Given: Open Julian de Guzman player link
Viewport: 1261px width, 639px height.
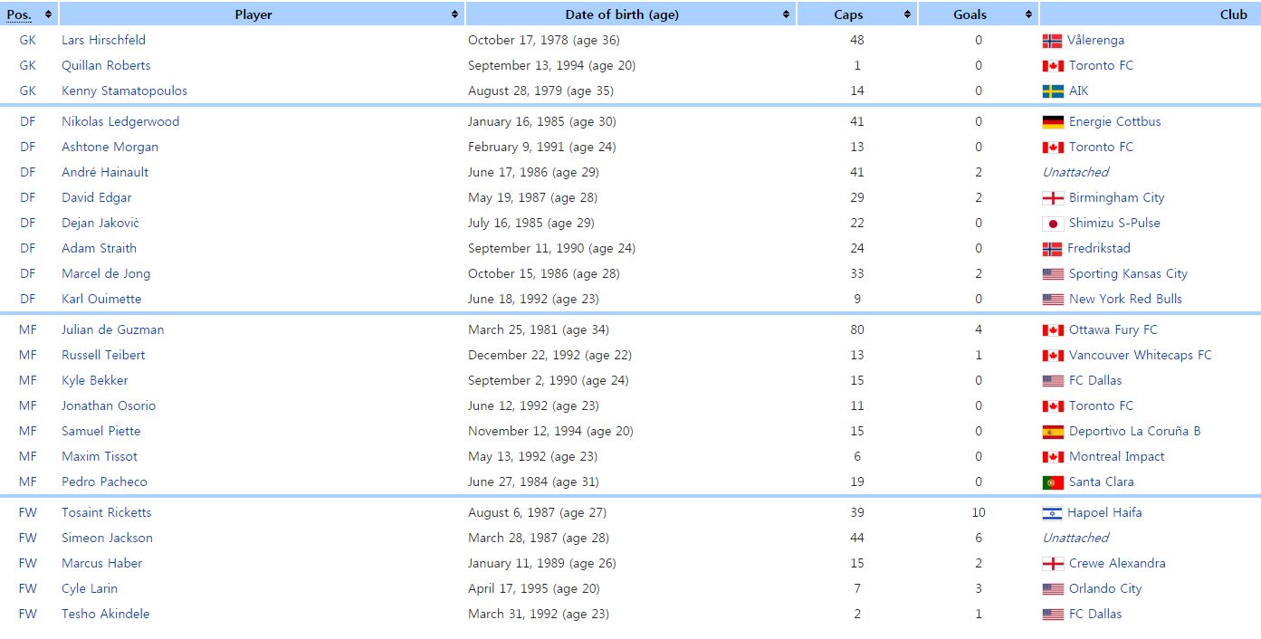Looking at the screenshot, I should tap(112, 330).
